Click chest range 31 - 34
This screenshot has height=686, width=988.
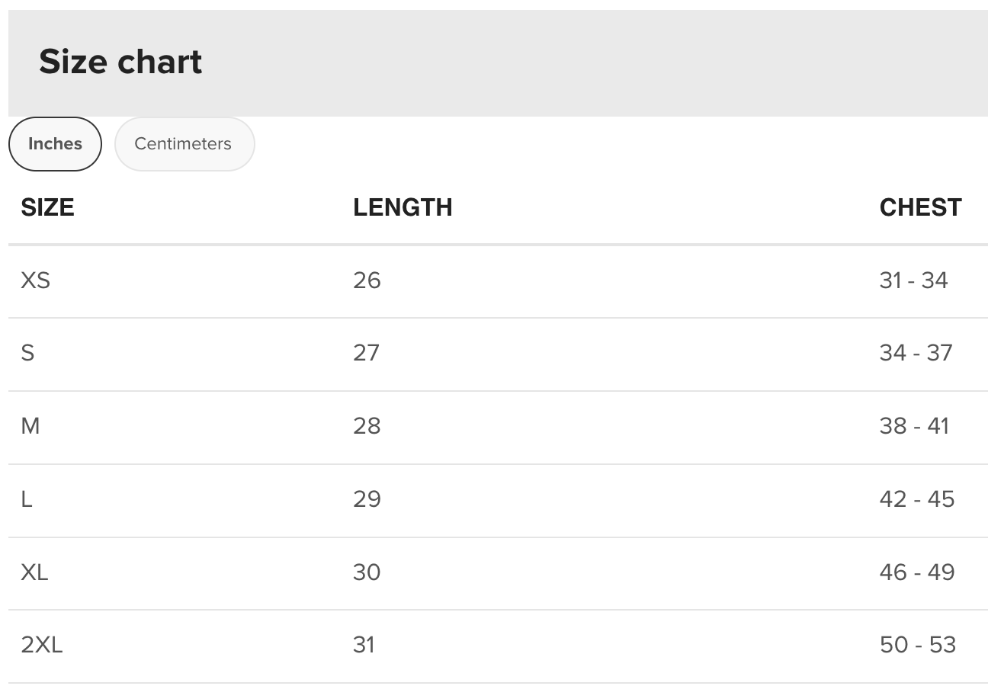(x=913, y=280)
